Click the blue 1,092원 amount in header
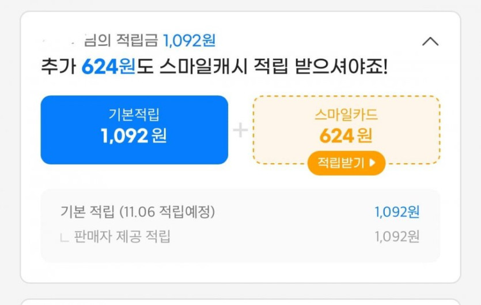 tap(189, 41)
